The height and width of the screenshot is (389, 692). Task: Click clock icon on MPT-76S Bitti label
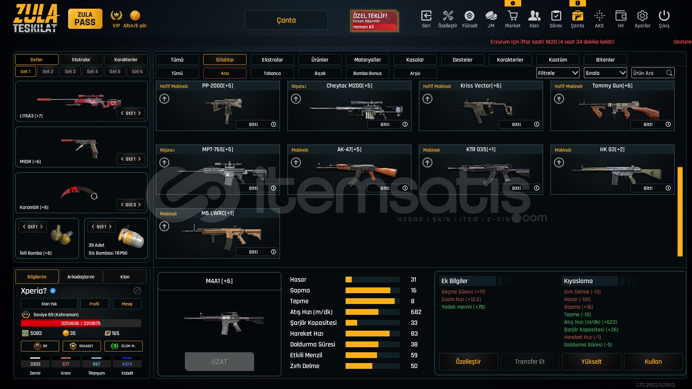click(x=273, y=188)
